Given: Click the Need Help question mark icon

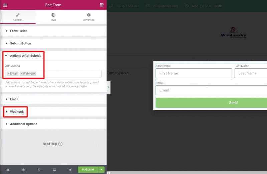Looking at the screenshot, I should coord(60,144).
